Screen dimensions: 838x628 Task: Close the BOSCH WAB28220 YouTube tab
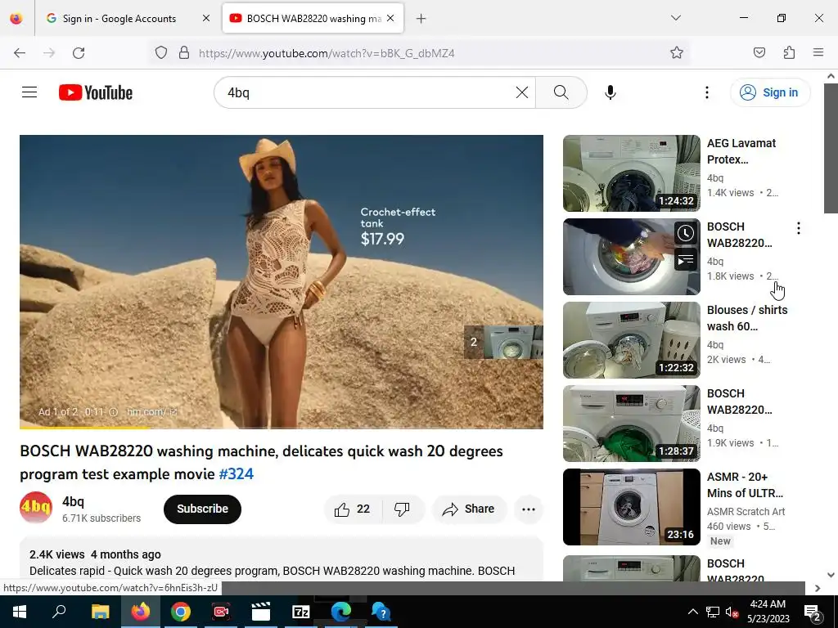click(390, 18)
